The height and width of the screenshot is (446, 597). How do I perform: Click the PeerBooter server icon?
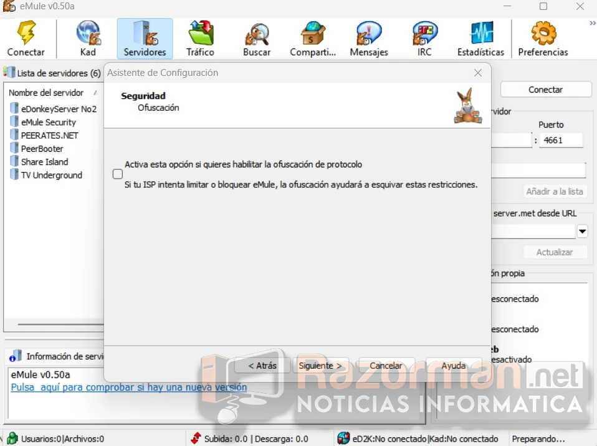[14, 148]
